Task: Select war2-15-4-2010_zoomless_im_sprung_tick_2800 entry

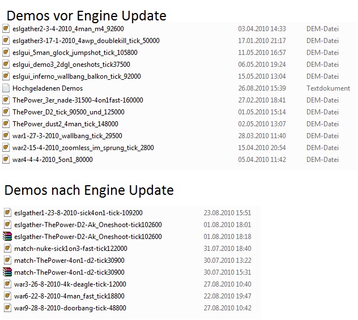Action: coord(83,148)
